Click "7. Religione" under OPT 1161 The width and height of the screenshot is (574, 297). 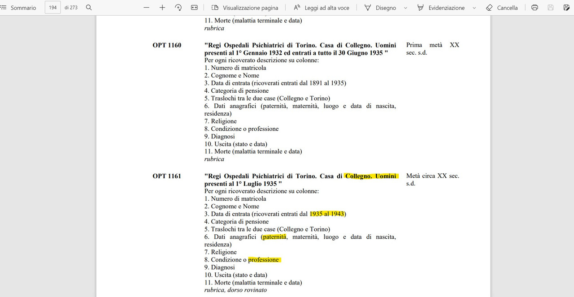pos(221,252)
